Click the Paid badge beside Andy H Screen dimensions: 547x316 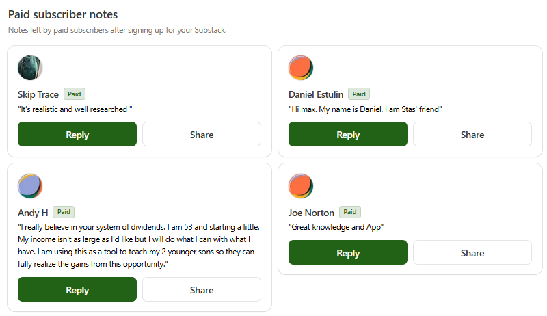[64, 212]
